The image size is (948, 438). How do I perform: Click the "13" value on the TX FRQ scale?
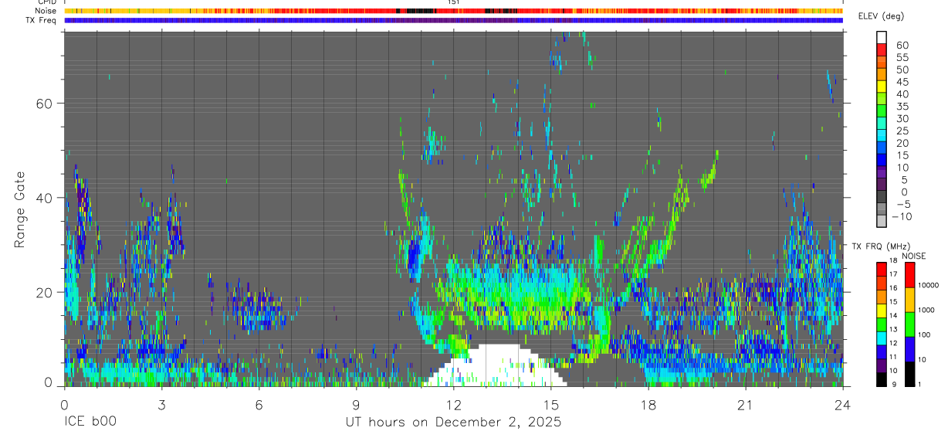(893, 329)
